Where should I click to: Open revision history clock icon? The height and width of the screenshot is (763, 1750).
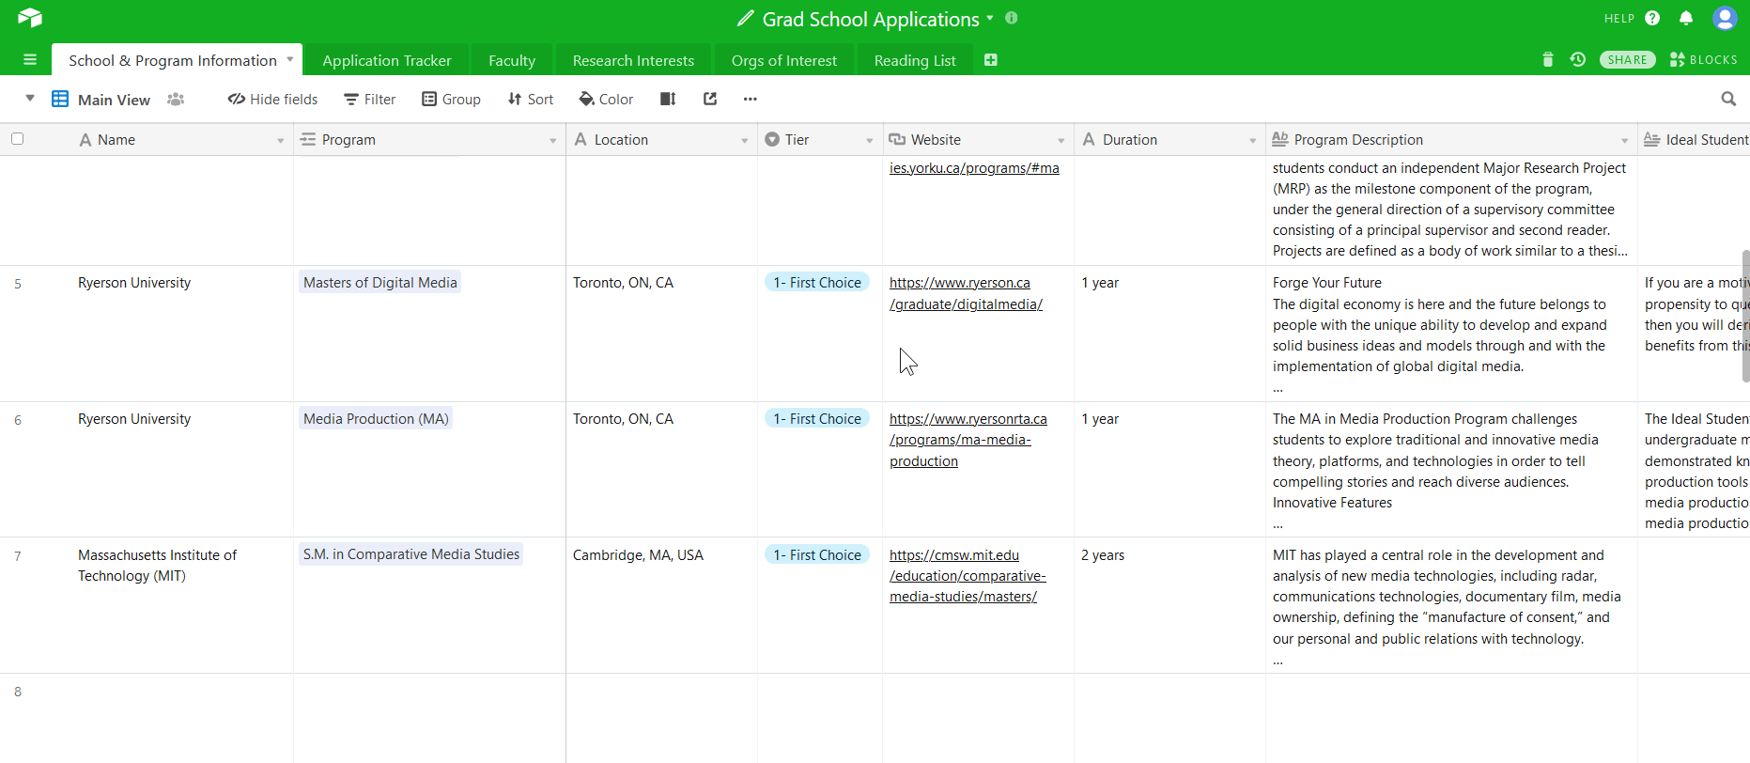click(x=1578, y=59)
